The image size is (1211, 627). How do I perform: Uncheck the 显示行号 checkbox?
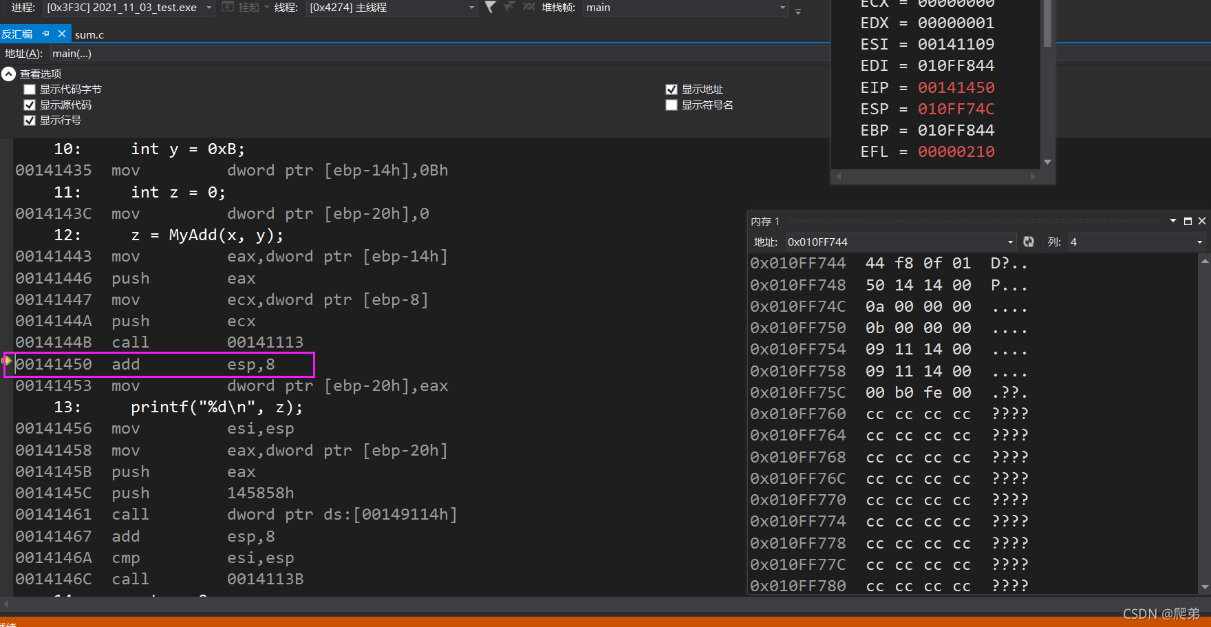[x=30, y=120]
